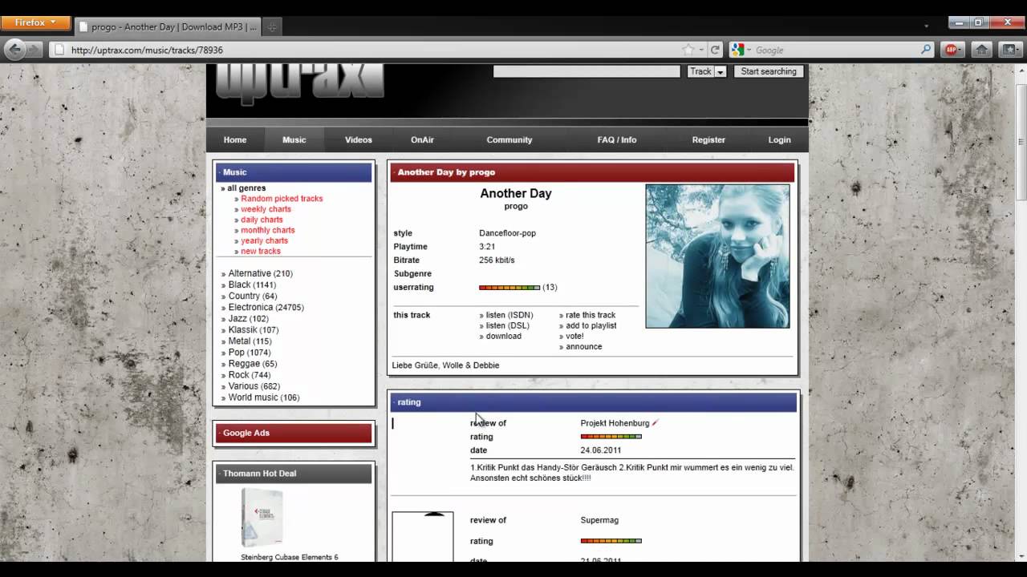Open a new tab with the plus button

point(271,27)
